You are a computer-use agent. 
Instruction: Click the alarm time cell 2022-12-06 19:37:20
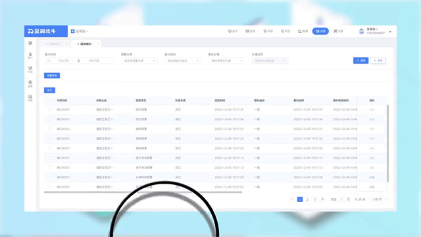click(x=229, y=148)
